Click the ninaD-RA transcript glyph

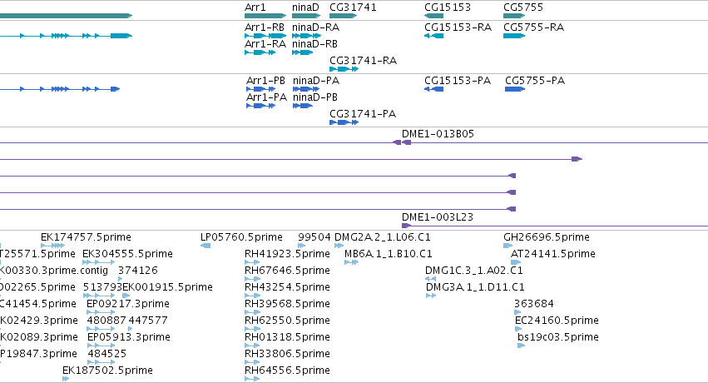(307, 36)
